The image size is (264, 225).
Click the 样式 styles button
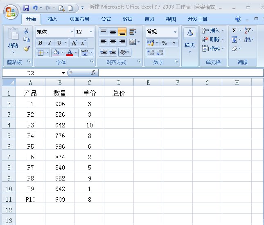point(189,41)
